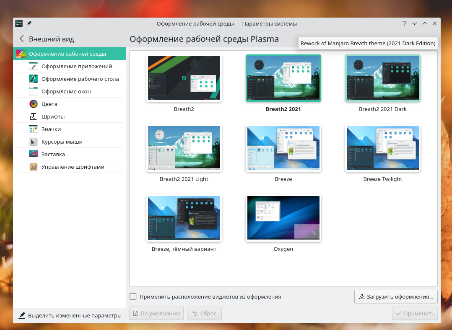
Task: Click the Заставка splash screen icon
Action: click(x=34, y=154)
